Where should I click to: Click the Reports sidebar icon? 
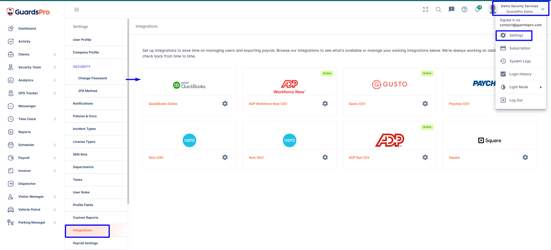11,132
